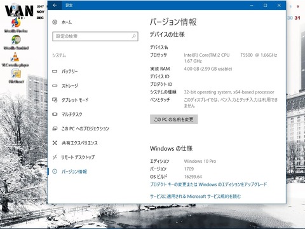
Task: Close the Settings window
Action: [x=279, y=5]
